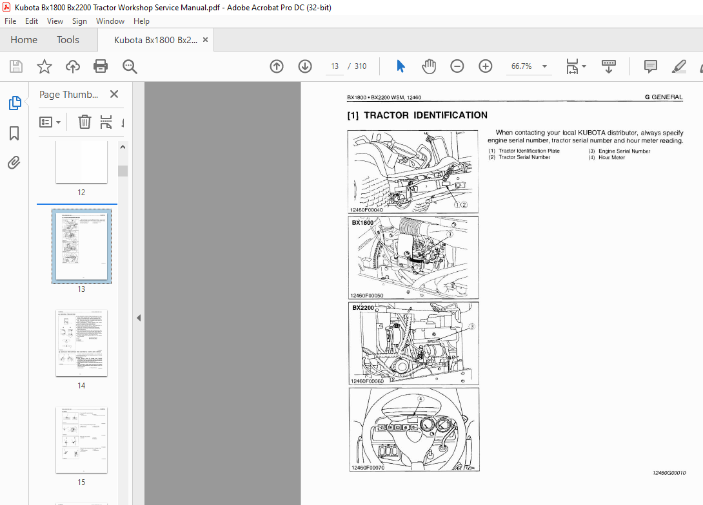Choose the selection arrow tool
The width and height of the screenshot is (703, 505).
click(401, 66)
